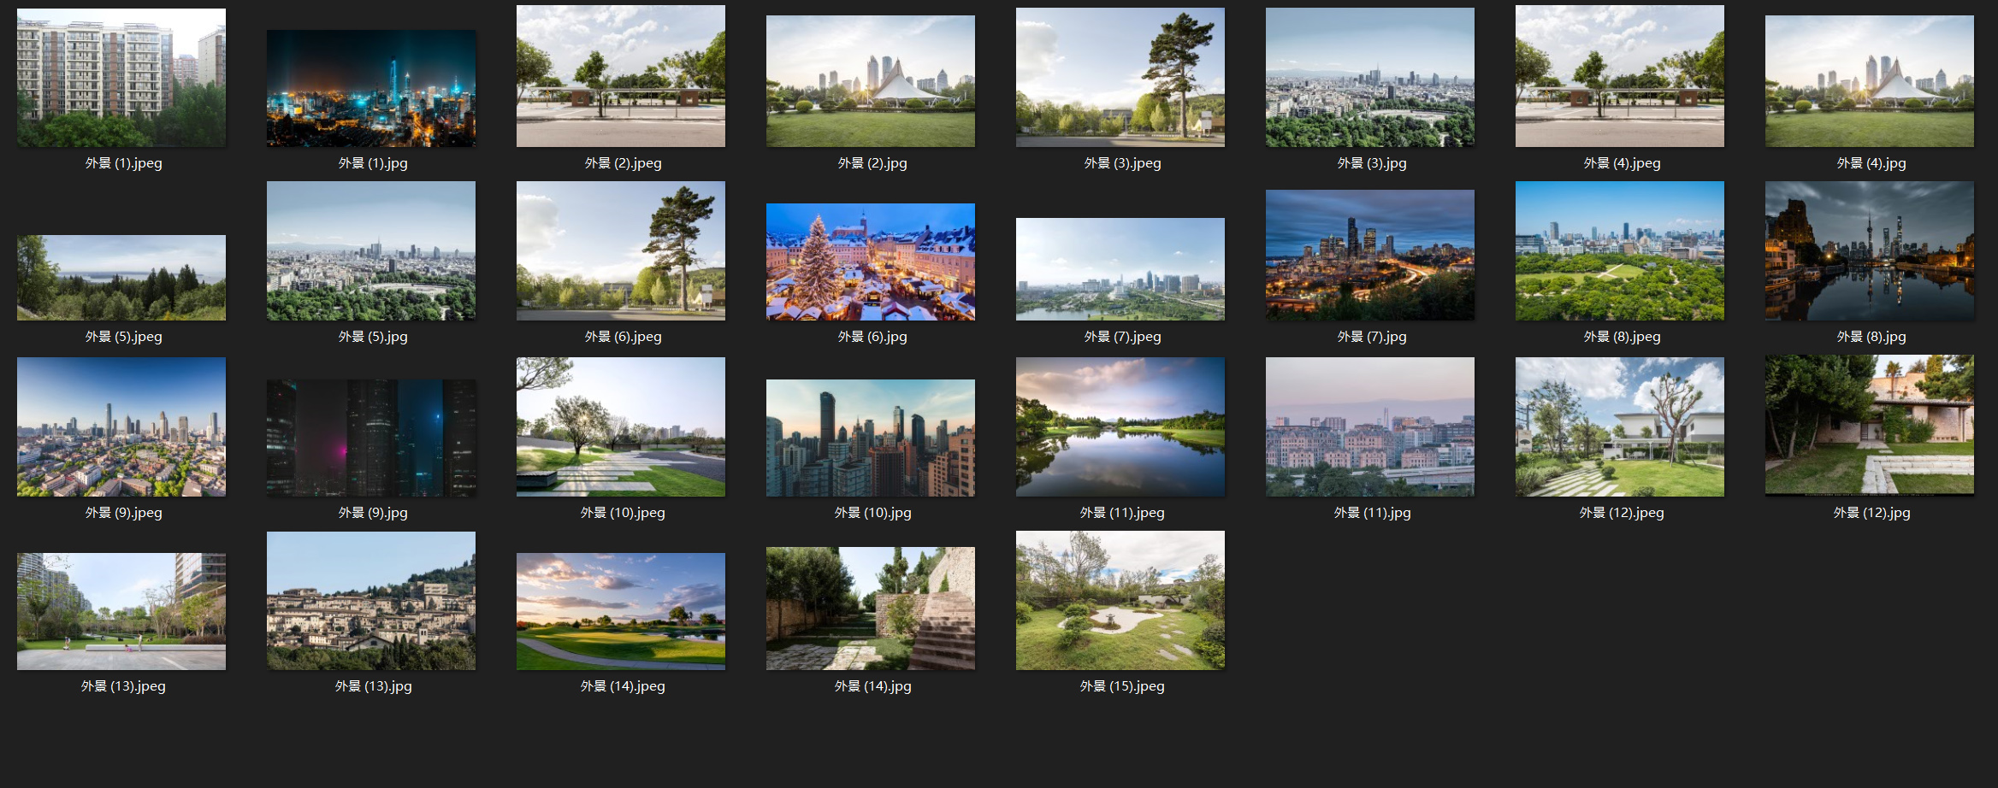The width and height of the screenshot is (1998, 788).
Task: Click the file name 外景 (6).jpg
Action: click(872, 337)
